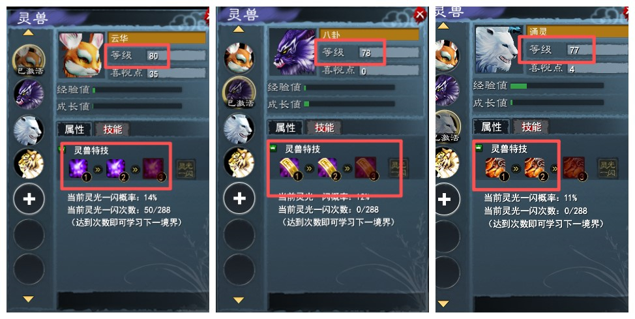Select the purple wolf pet in the first panel's sidebar
The height and width of the screenshot is (319, 635).
click(x=29, y=94)
